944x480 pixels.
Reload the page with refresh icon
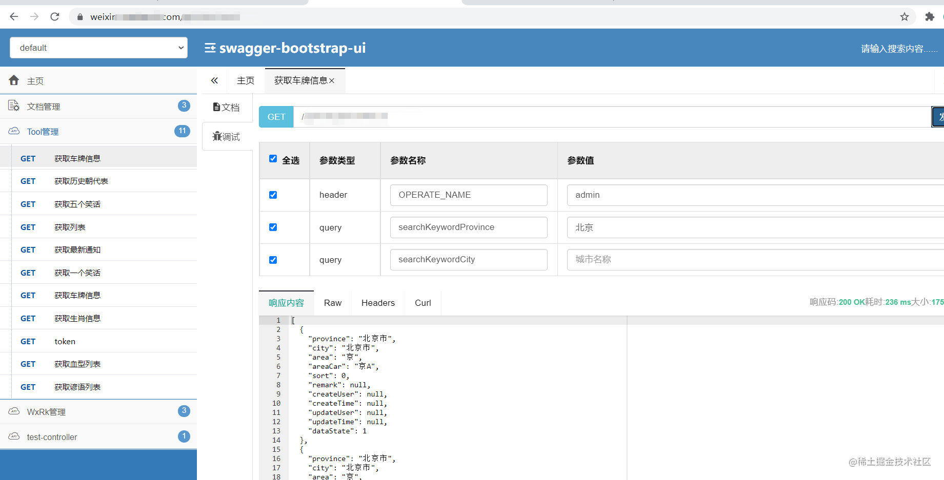[55, 17]
